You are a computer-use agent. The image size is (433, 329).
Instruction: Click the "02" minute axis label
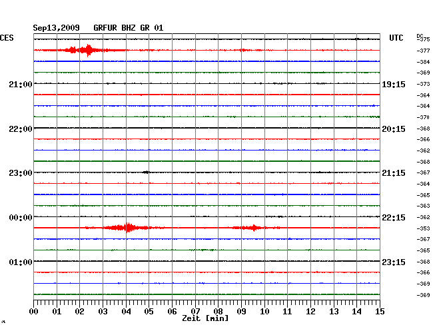79,312
